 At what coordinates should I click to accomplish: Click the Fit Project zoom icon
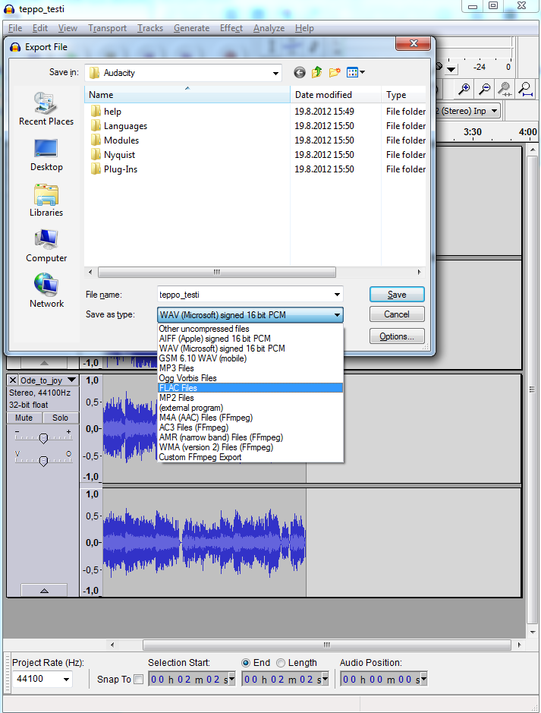(525, 90)
